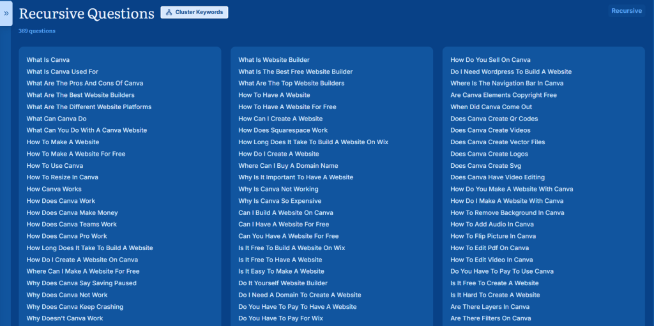Select 'Does Canva Create Svg'
Viewport: 654px width, 326px height.
pyautogui.click(x=486, y=165)
